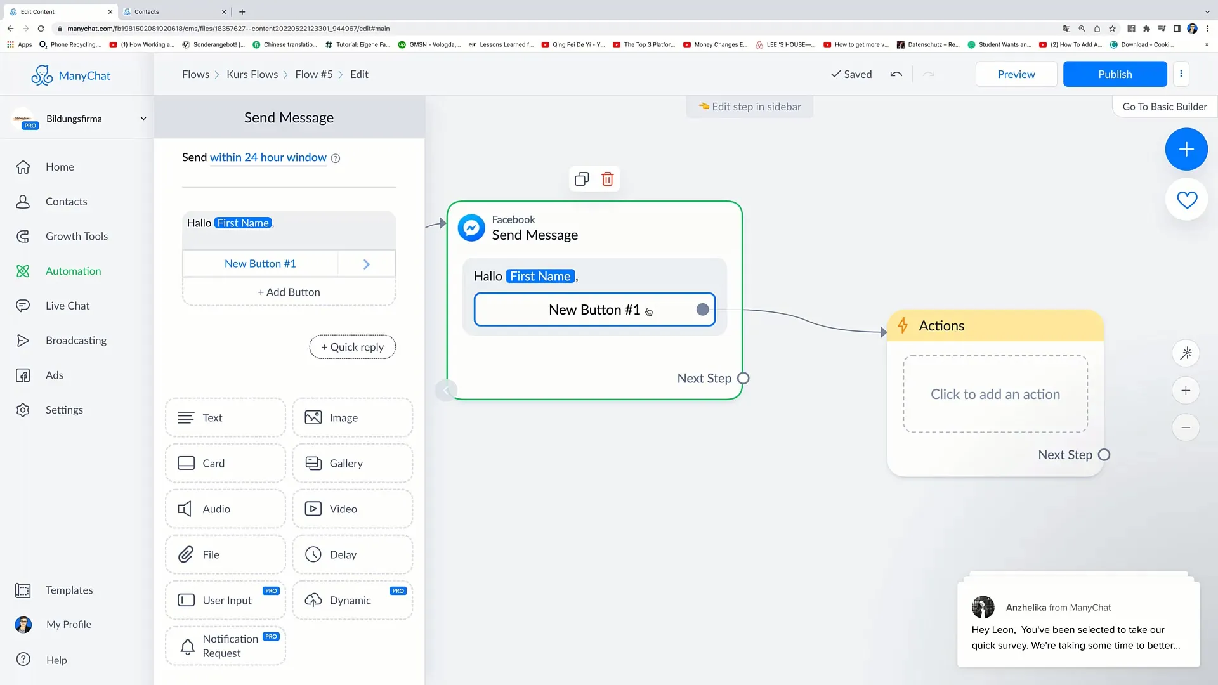Viewport: 1218px width, 685px height.
Task: Expand the Bildungsfirma account dropdown
Action: 142,118
